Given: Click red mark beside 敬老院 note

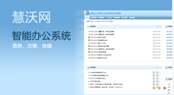Looking at the screenshot, I should click(x=160, y=76).
